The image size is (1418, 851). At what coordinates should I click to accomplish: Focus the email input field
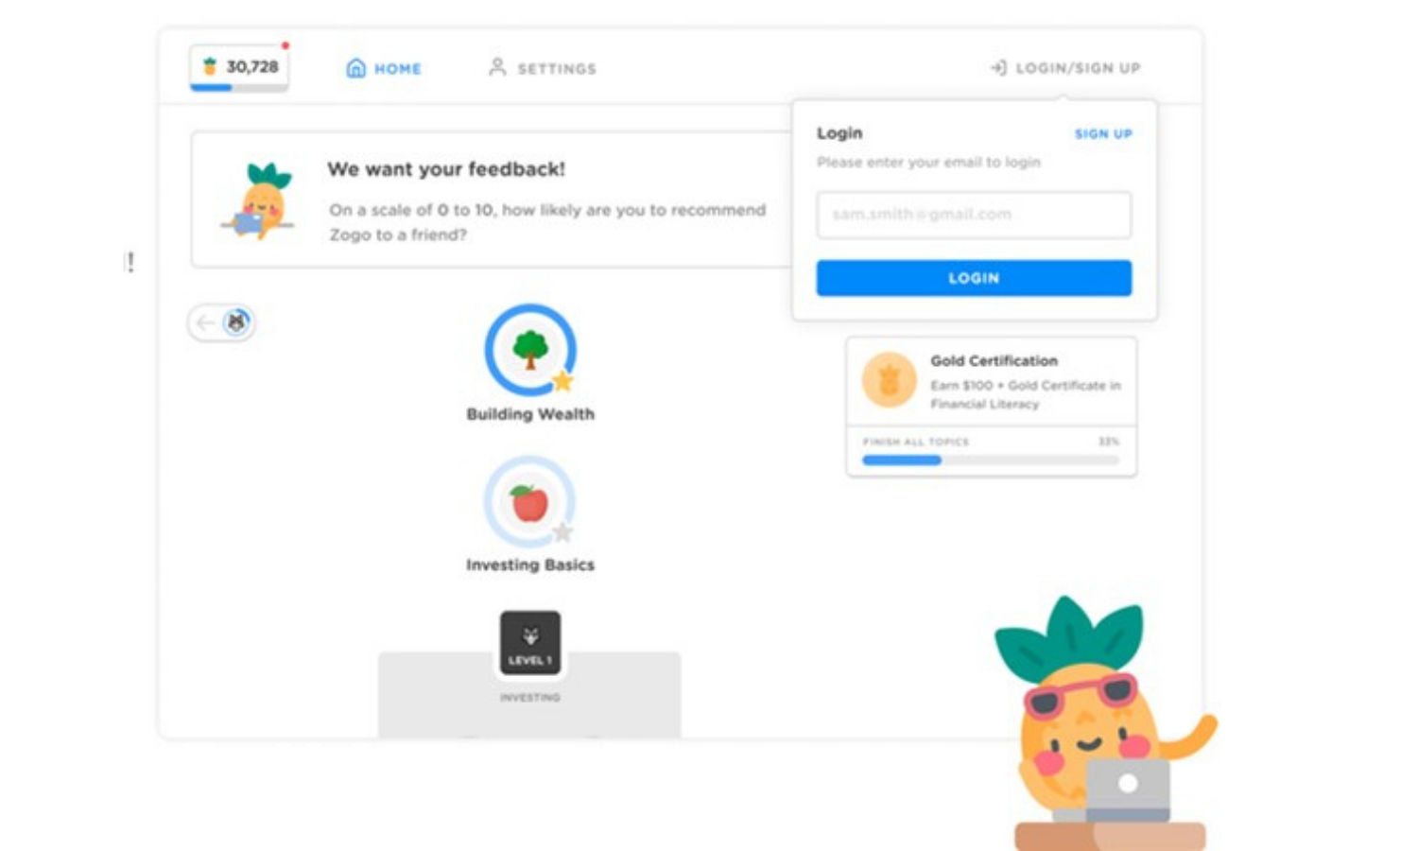[x=974, y=215]
